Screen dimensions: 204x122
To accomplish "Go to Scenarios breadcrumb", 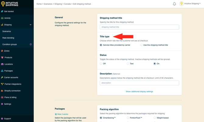I will [48, 4].
